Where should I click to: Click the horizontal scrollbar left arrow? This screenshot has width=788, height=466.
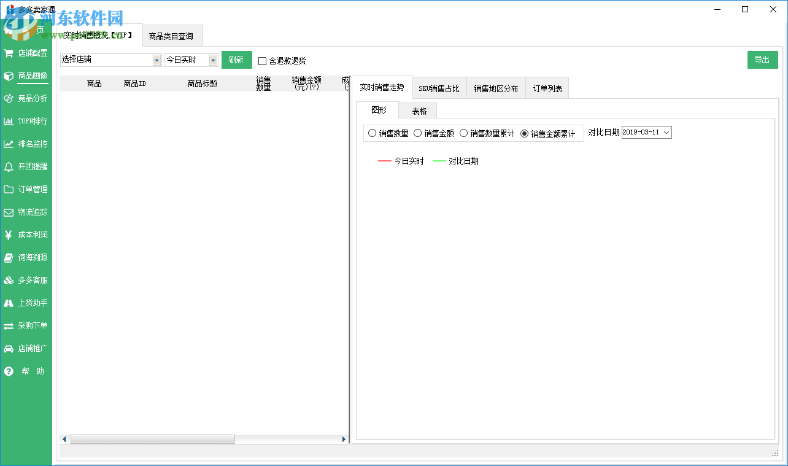pos(64,440)
